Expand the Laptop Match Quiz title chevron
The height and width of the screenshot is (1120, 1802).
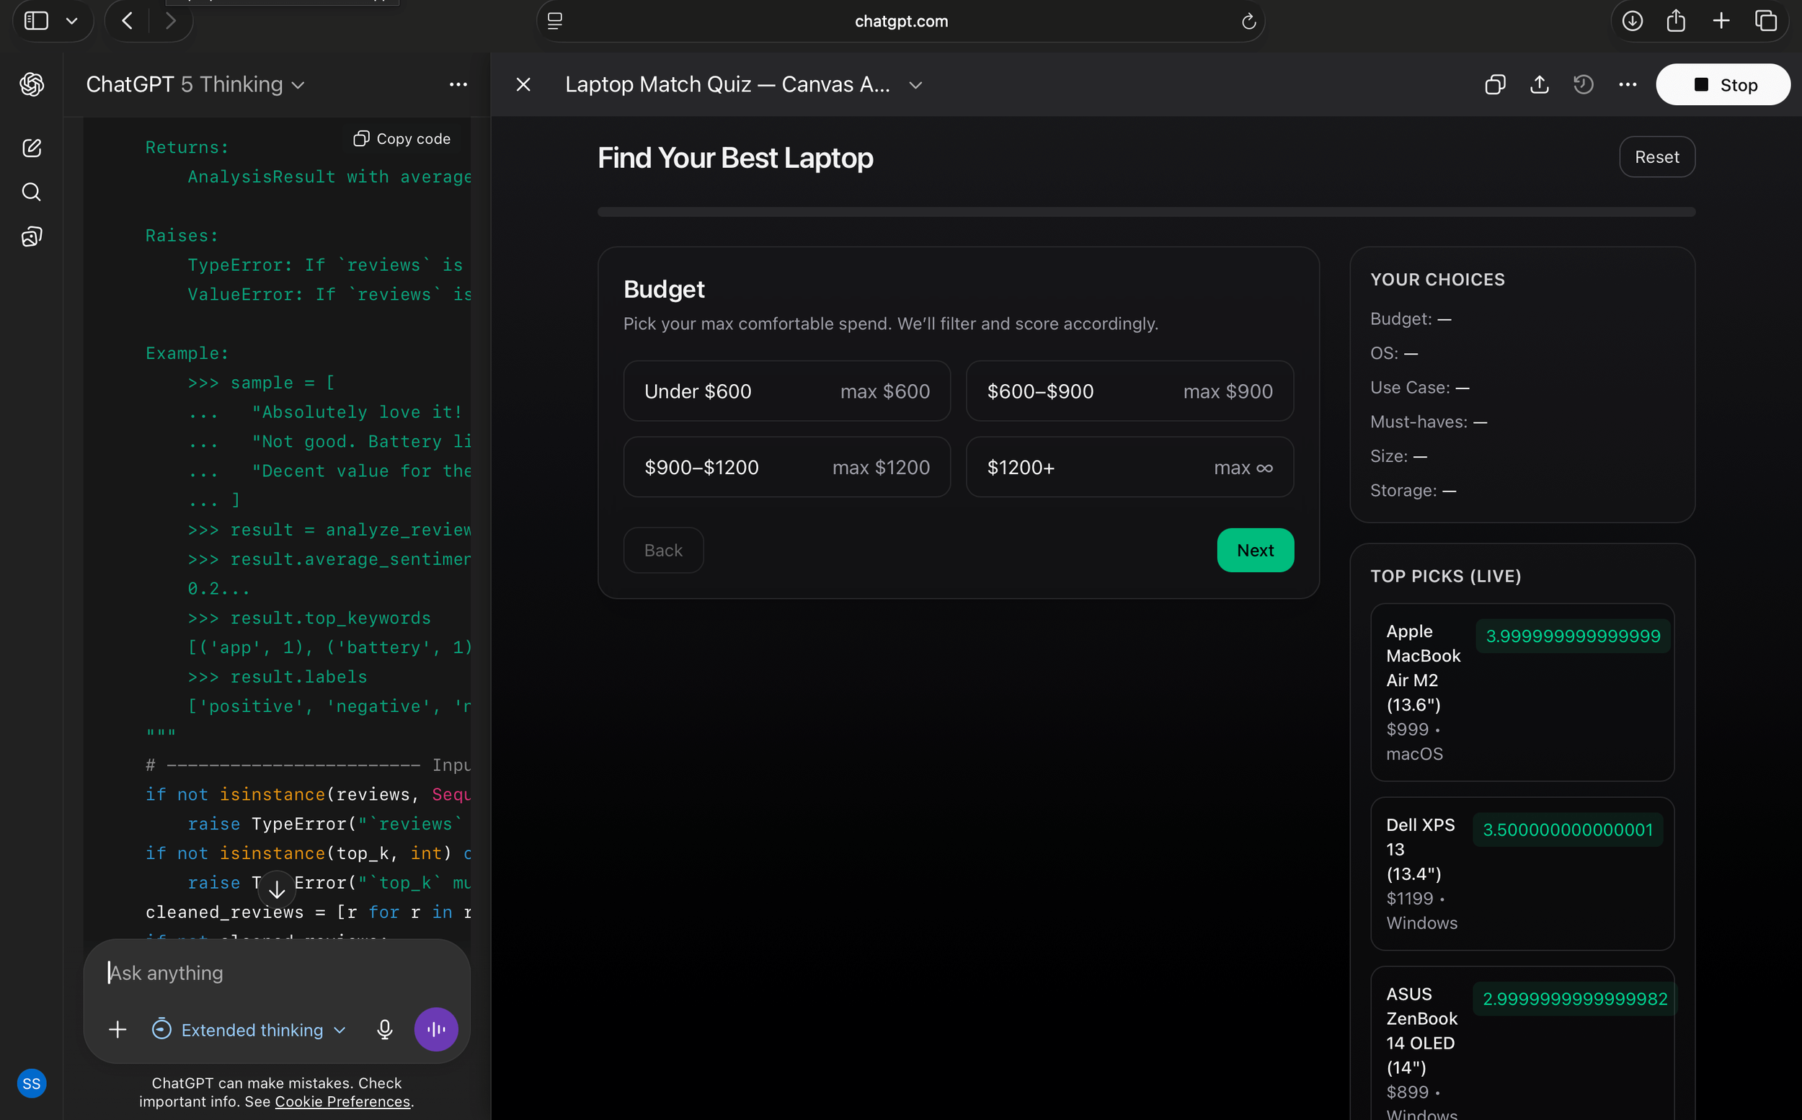(x=915, y=85)
